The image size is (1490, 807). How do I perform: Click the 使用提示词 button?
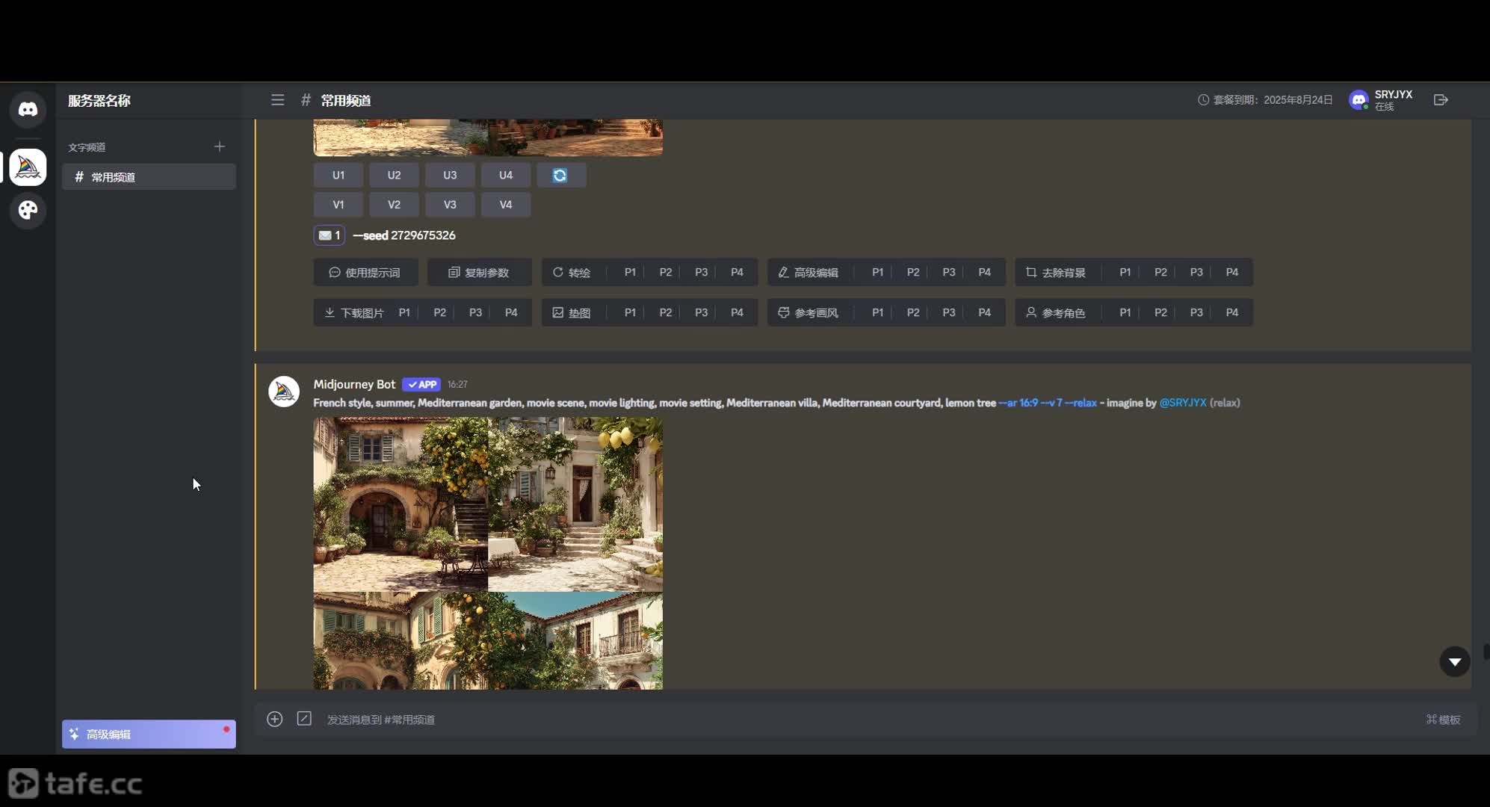(365, 273)
